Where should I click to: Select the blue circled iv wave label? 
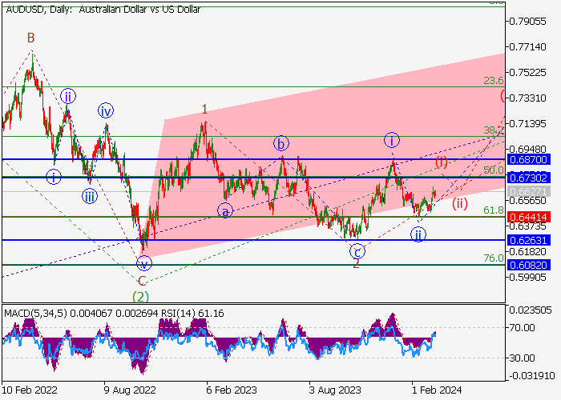[x=106, y=111]
